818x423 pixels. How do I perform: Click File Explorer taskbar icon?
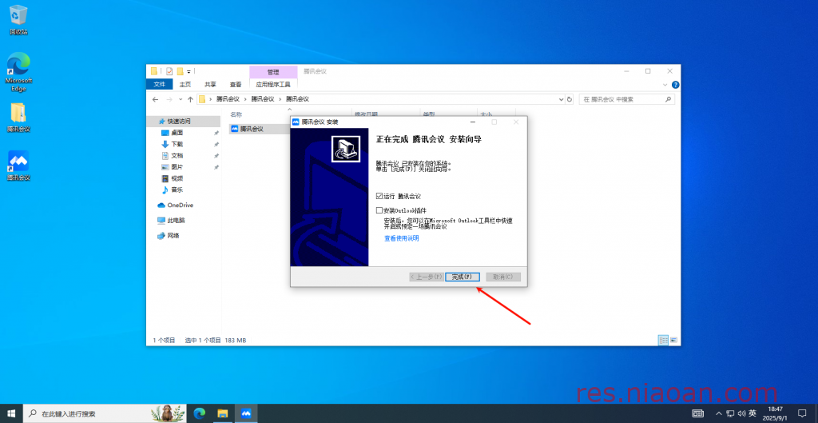(223, 413)
